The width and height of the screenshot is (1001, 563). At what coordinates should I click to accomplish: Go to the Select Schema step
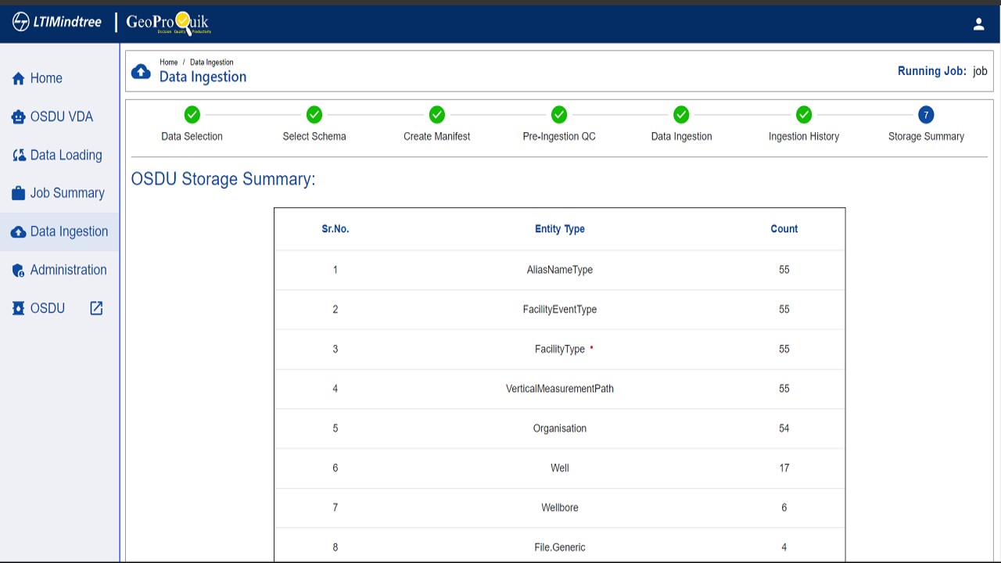pyautogui.click(x=314, y=115)
